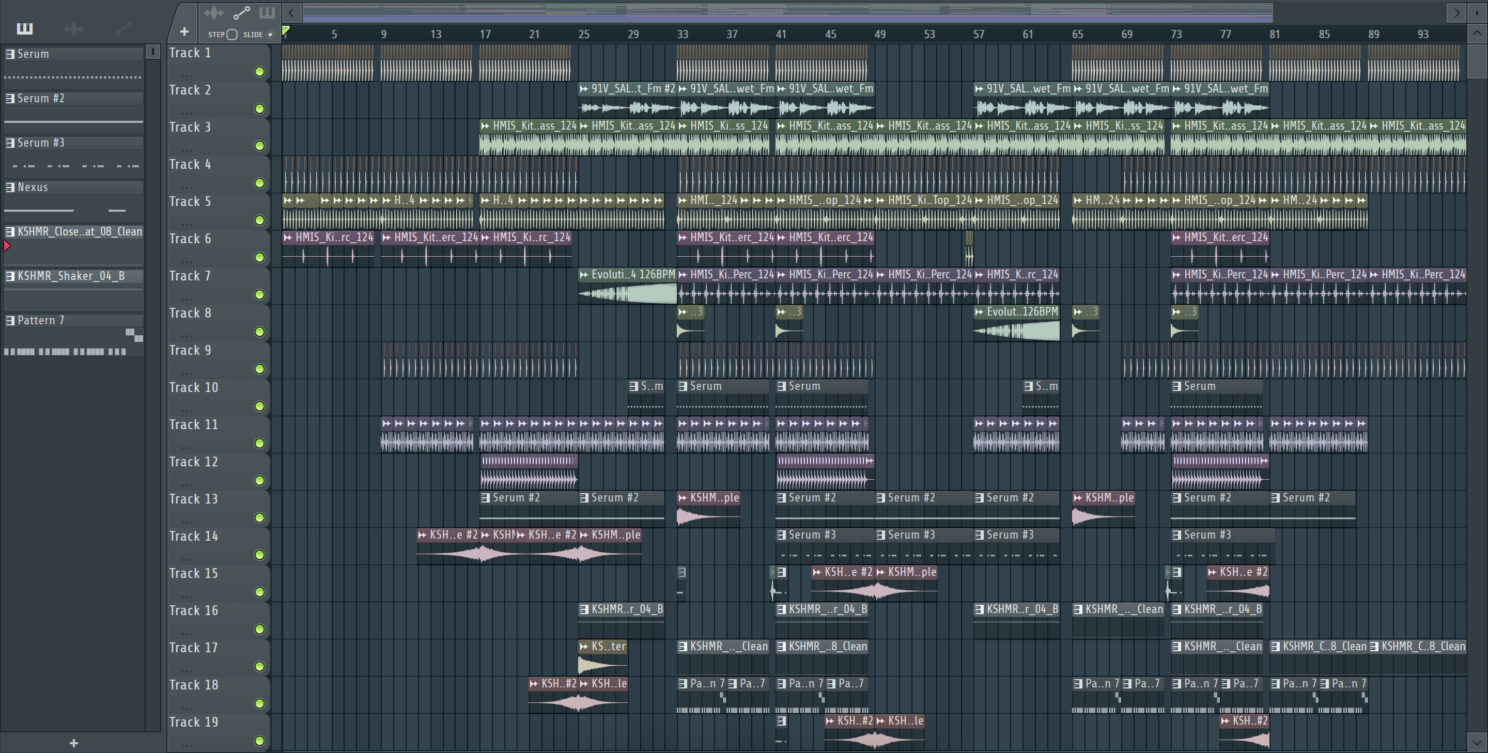Open Track 10 options dots
Image resolution: width=1488 pixels, height=753 pixels.
point(186,411)
